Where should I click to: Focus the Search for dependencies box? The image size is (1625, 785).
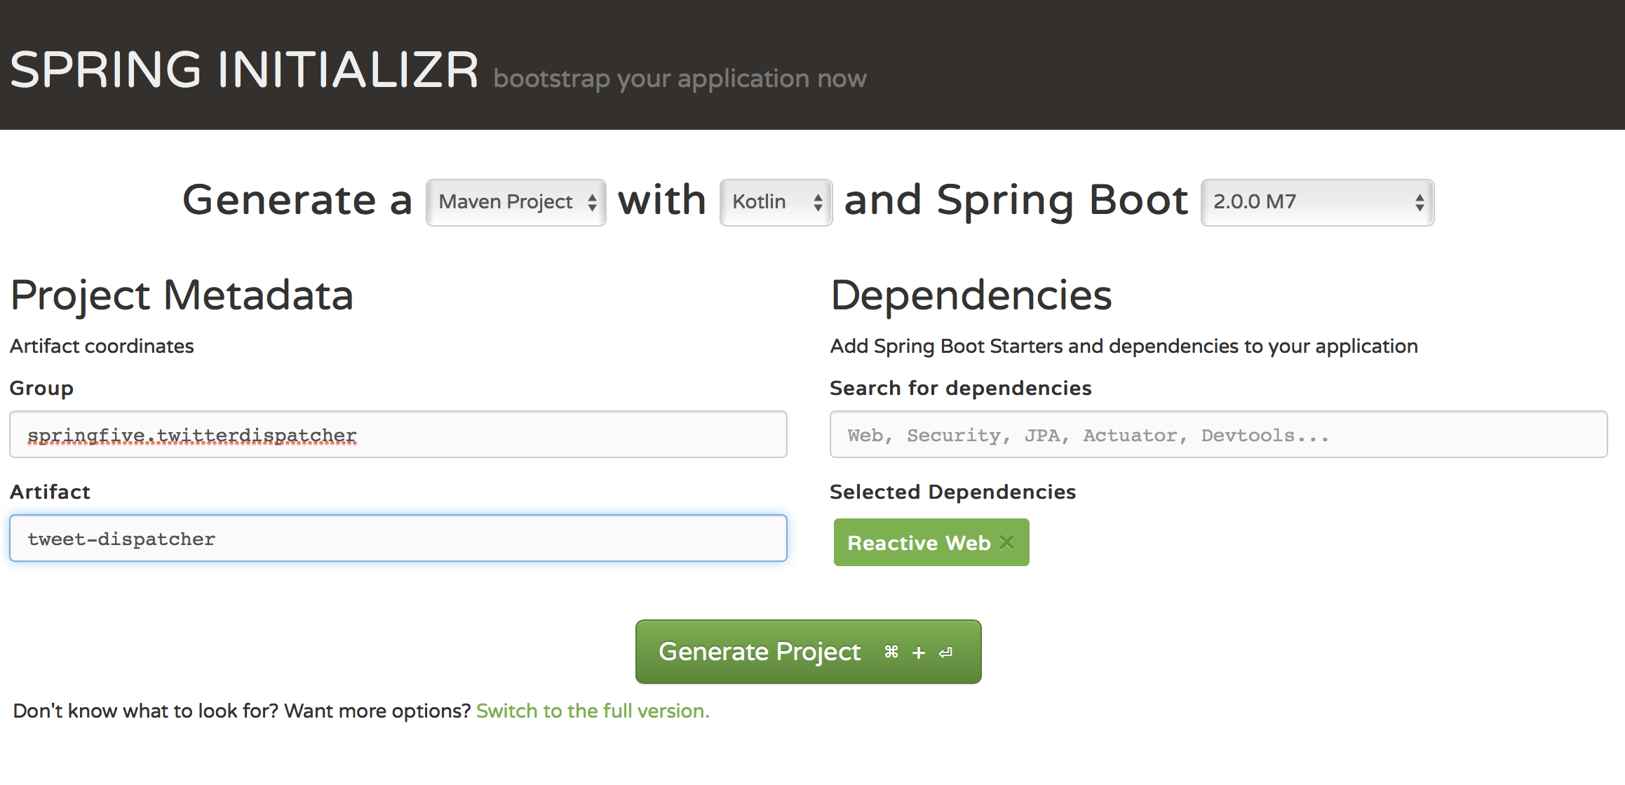click(x=1218, y=435)
